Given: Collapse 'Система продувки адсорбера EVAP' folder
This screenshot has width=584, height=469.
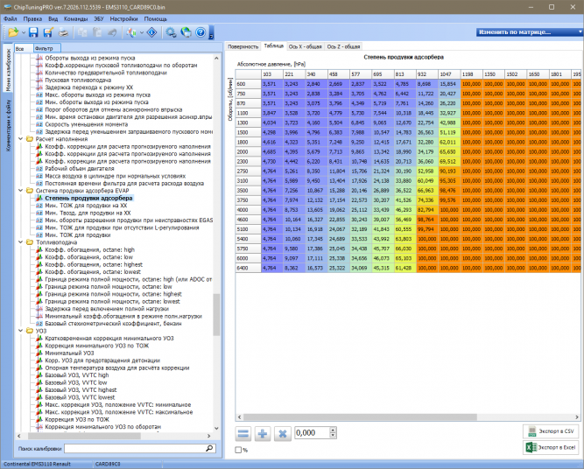Looking at the screenshot, I should tap(21, 191).
